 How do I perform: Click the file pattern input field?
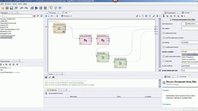[190, 28]
